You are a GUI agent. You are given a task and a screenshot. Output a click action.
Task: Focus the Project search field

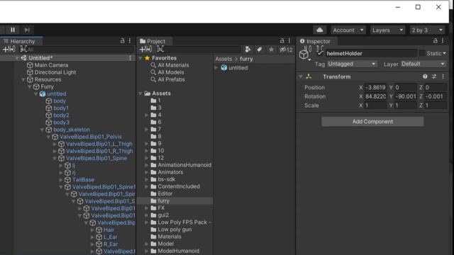point(199,50)
